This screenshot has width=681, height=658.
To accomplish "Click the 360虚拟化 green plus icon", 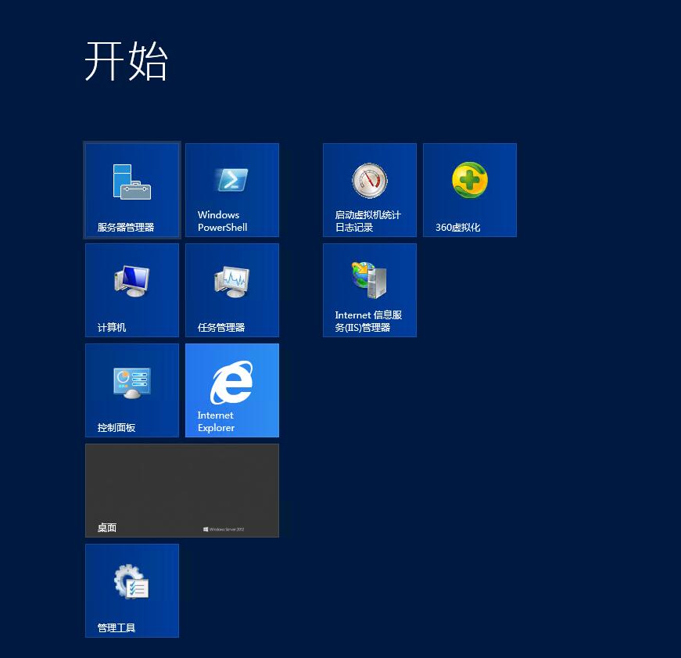I will [469, 181].
